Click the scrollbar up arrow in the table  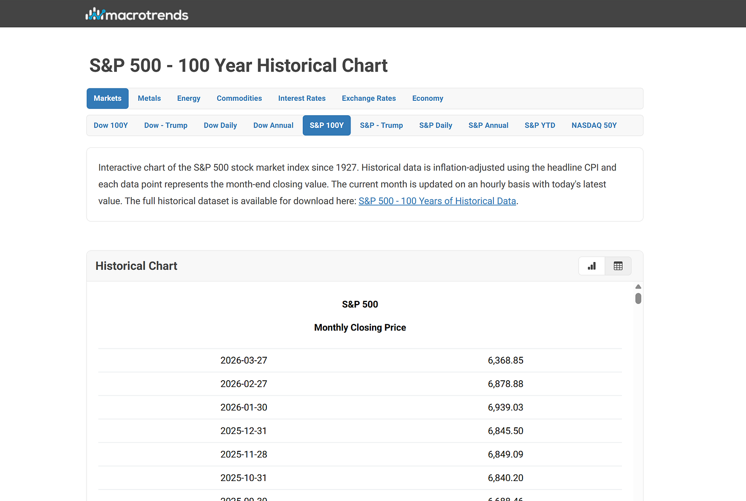tap(638, 287)
